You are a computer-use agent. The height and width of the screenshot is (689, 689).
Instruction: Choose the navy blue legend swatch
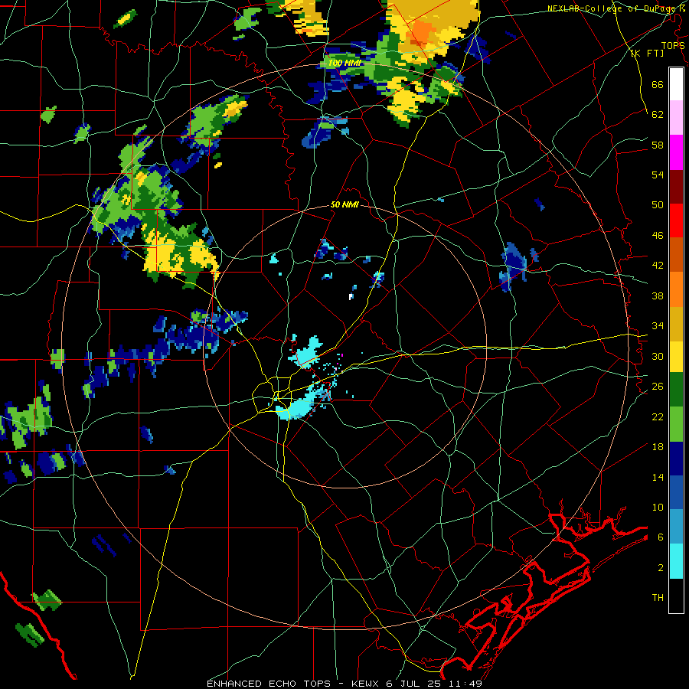(x=676, y=459)
